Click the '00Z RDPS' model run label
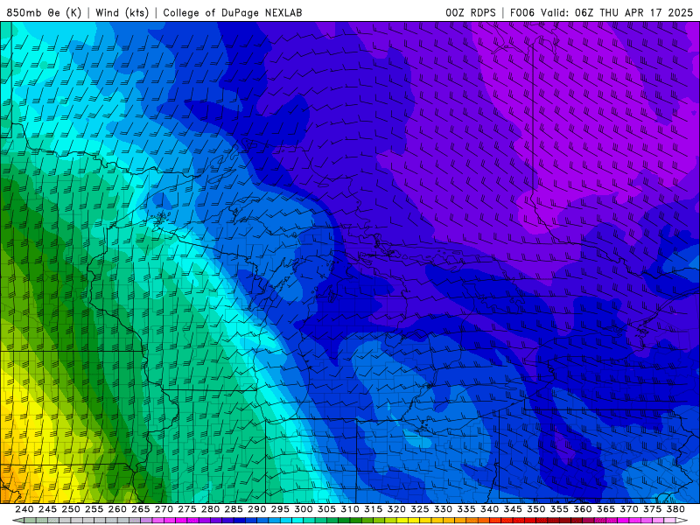The height and width of the screenshot is (525, 700). 471,12
